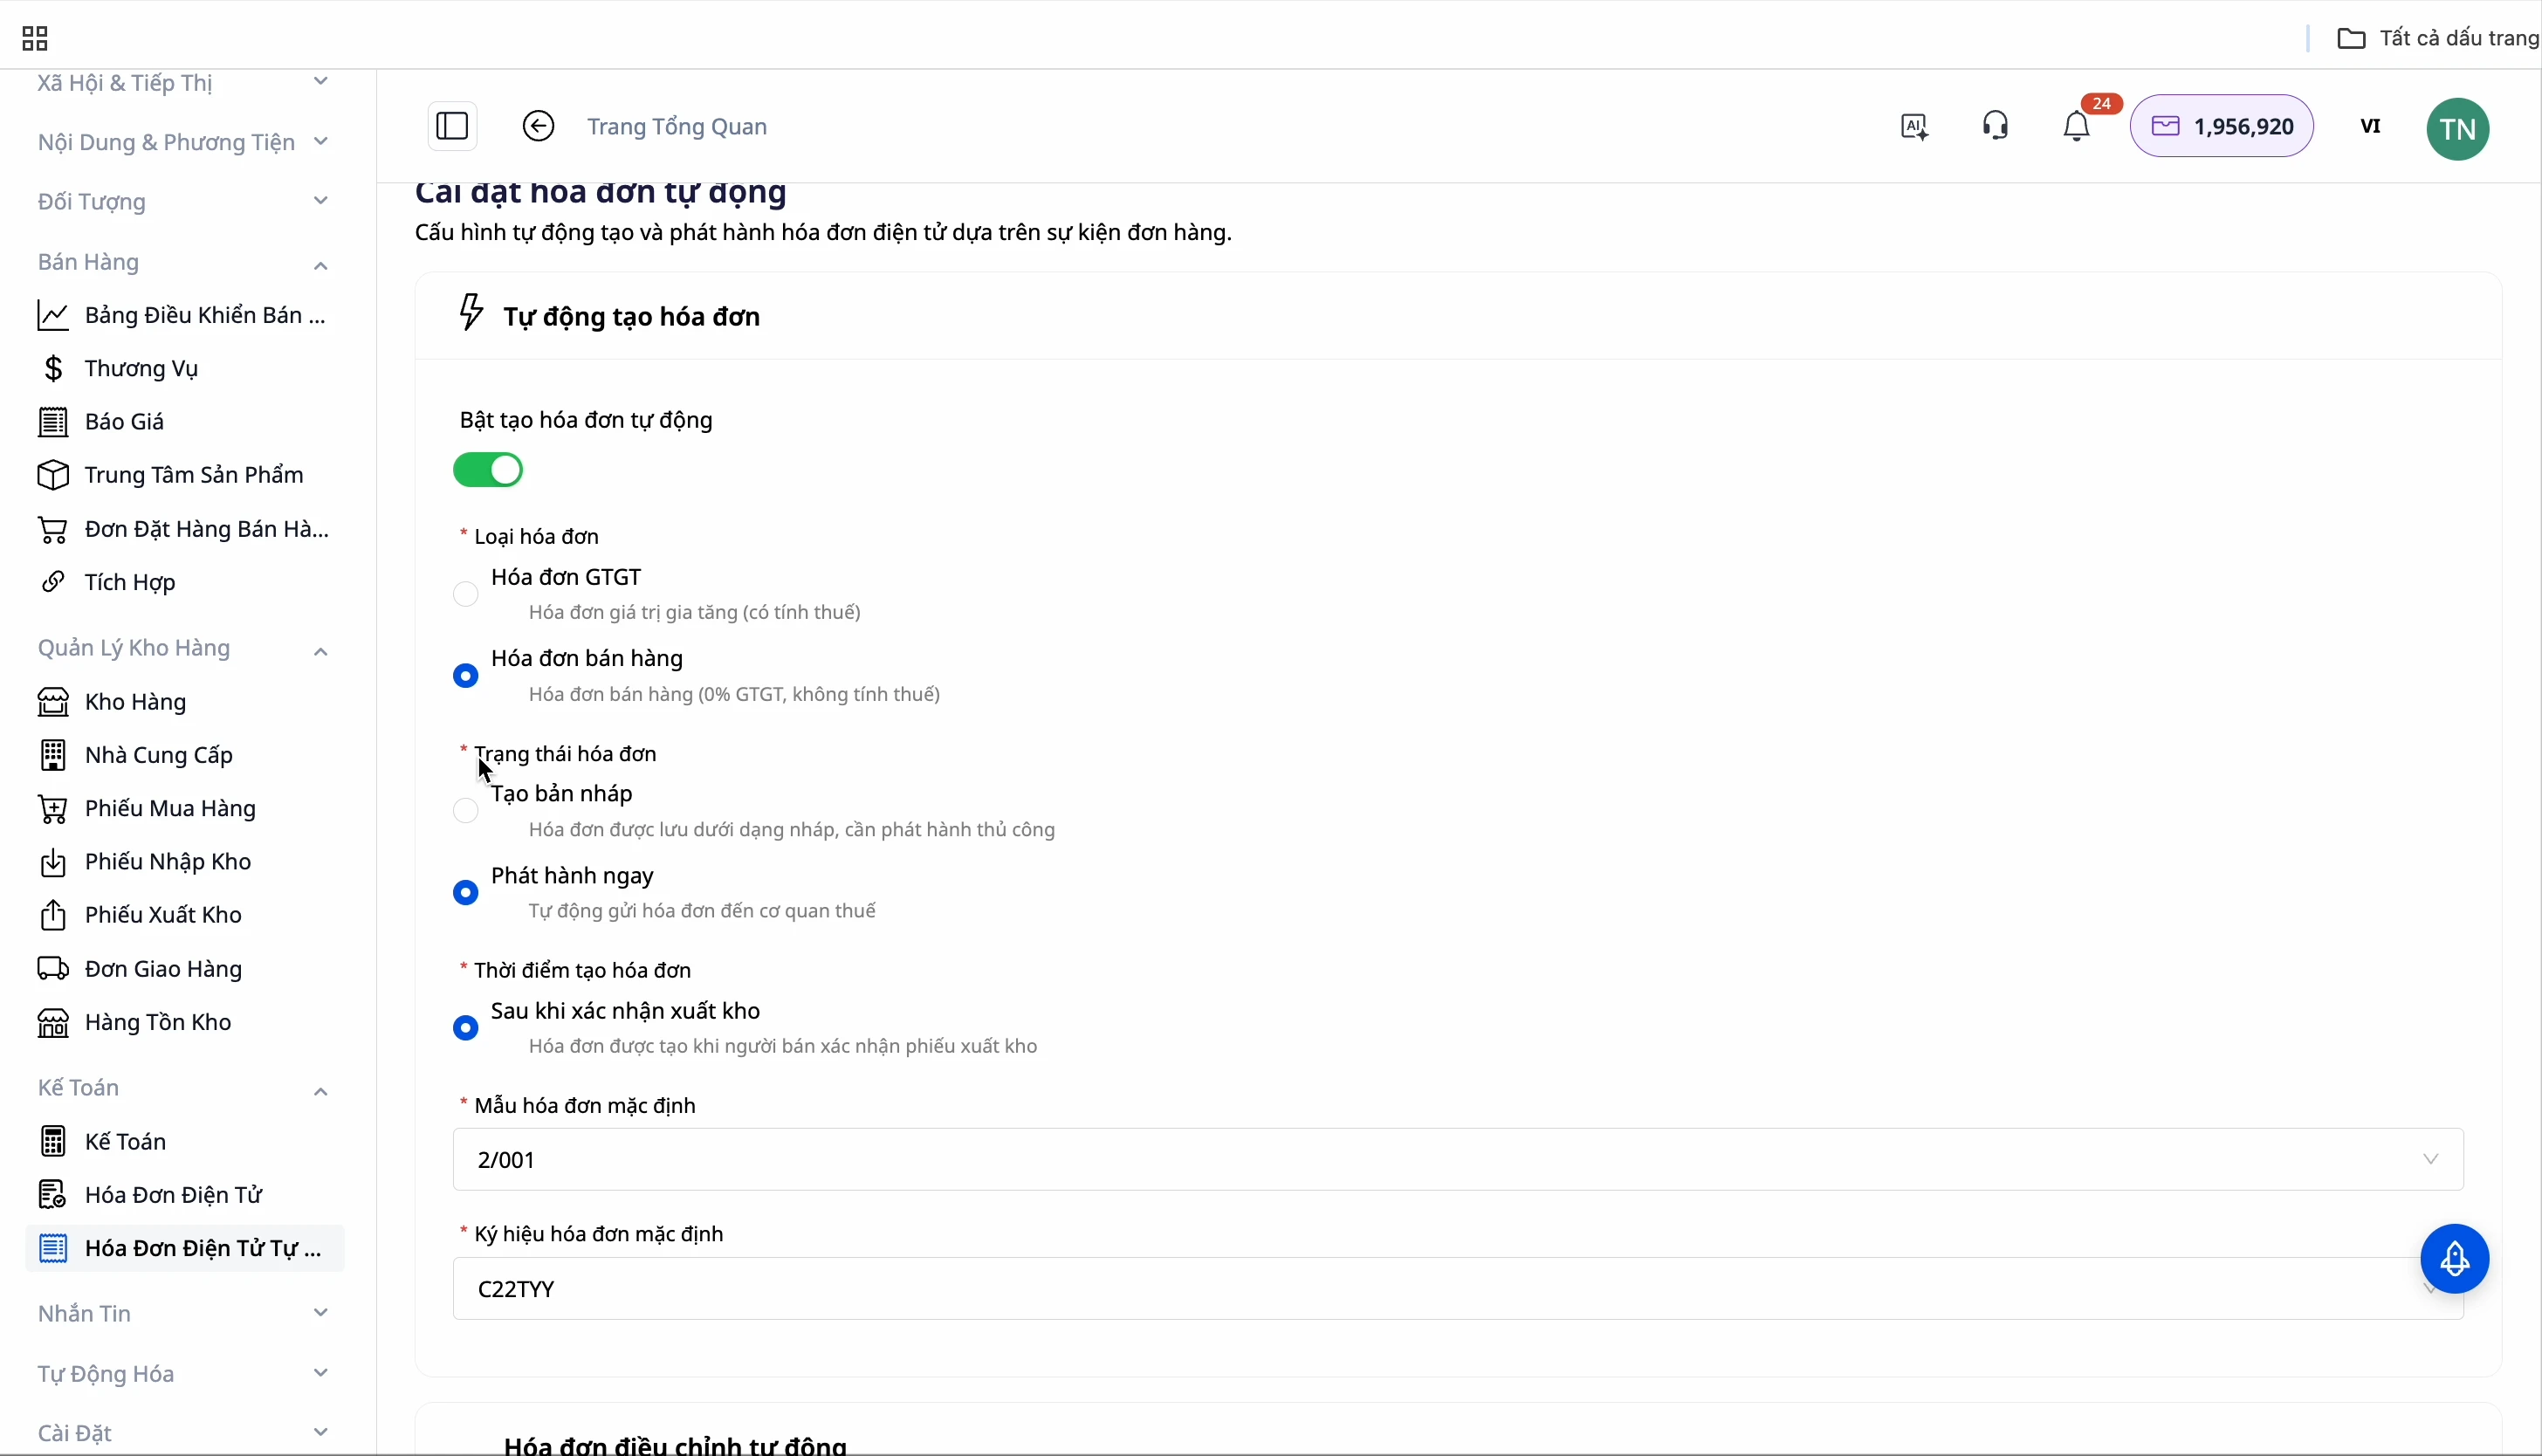The height and width of the screenshot is (1456, 2542).
Task: Switch language via VI button
Action: click(2371, 127)
